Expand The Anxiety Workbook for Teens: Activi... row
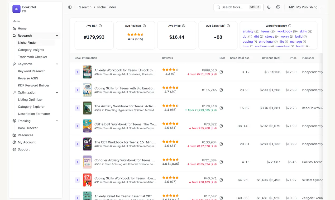The width and height of the screenshot is (335, 200). tap(78, 108)
